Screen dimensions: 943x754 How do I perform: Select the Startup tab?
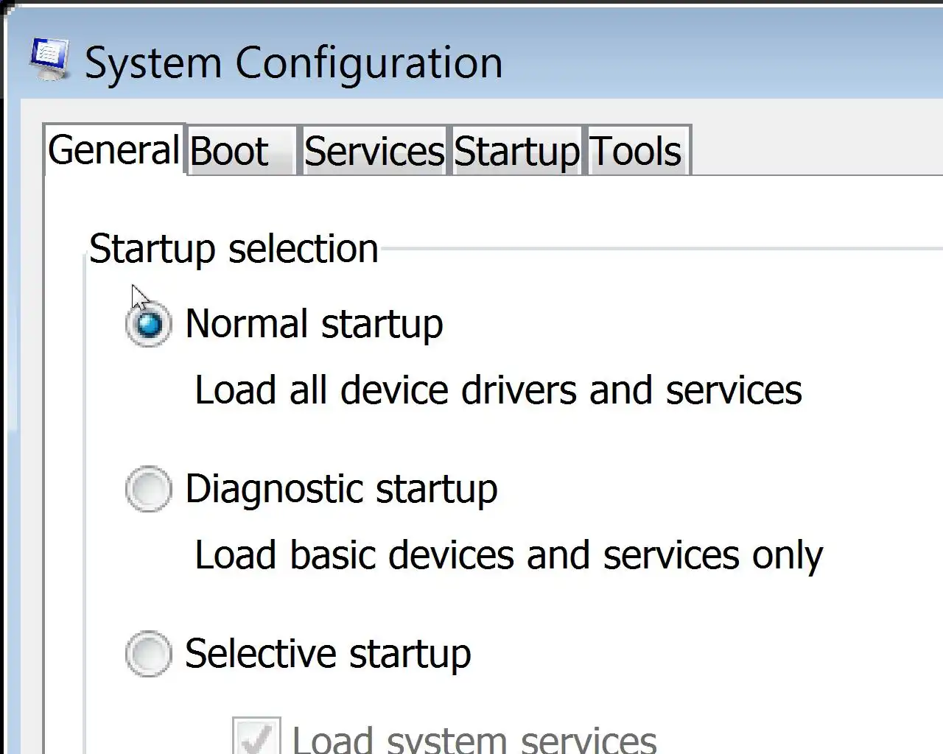[516, 152]
